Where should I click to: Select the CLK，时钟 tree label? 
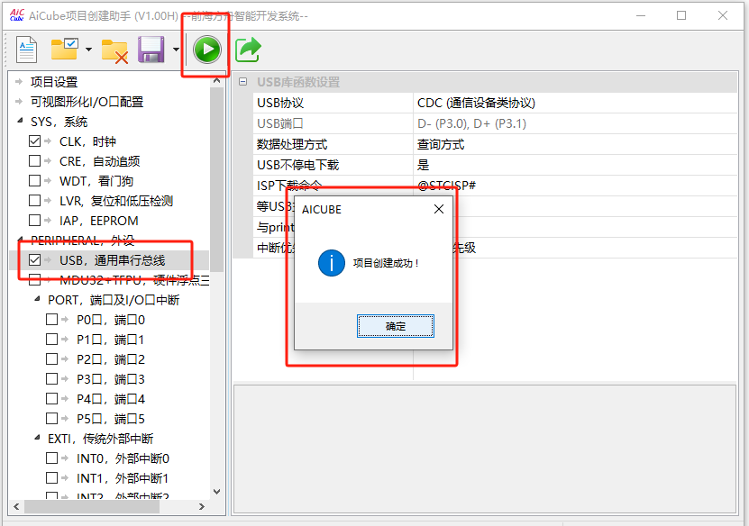(x=87, y=141)
